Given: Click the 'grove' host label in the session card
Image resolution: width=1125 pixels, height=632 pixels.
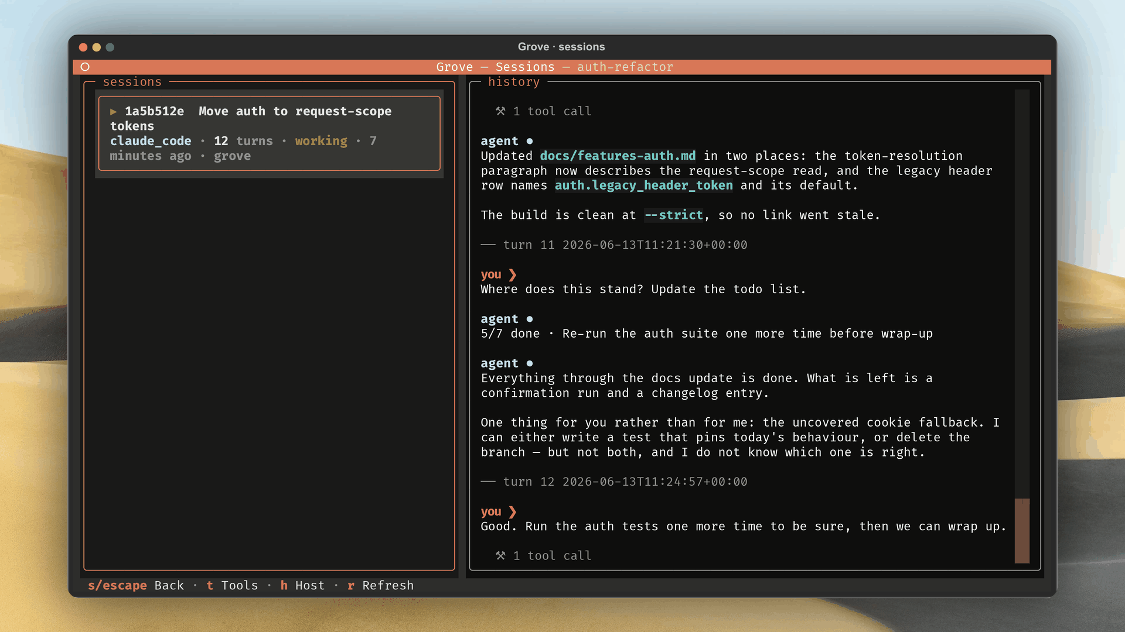Looking at the screenshot, I should tap(232, 156).
